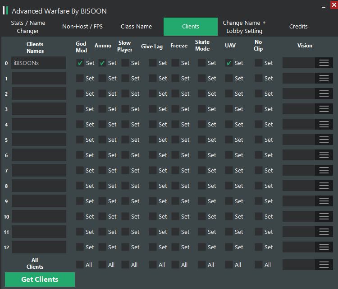The width and height of the screenshot is (338, 289).
Task: Switch to Stats / Name Changer tab
Action: tap(28, 27)
